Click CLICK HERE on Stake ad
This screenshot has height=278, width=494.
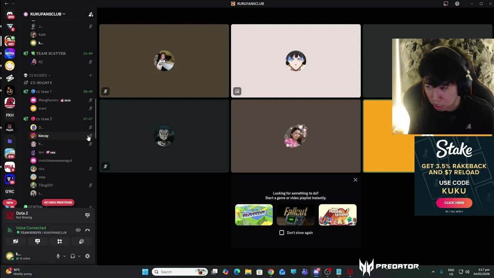point(454,203)
